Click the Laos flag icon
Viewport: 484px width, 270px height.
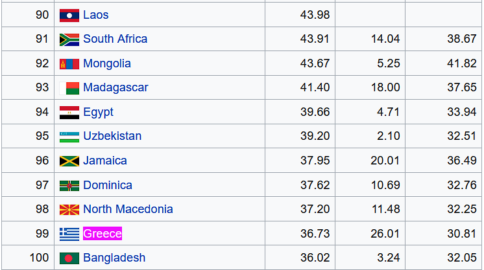tap(69, 15)
